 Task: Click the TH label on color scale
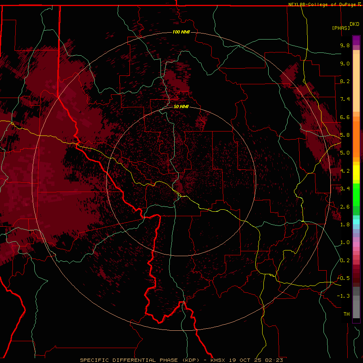346,314
